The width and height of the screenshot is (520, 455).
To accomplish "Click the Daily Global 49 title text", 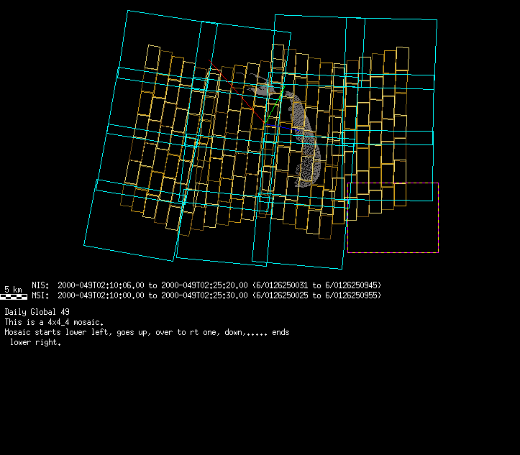I will (37, 312).
